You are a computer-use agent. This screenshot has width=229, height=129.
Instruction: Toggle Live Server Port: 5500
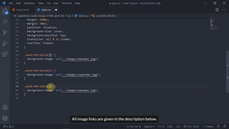tap(191, 126)
